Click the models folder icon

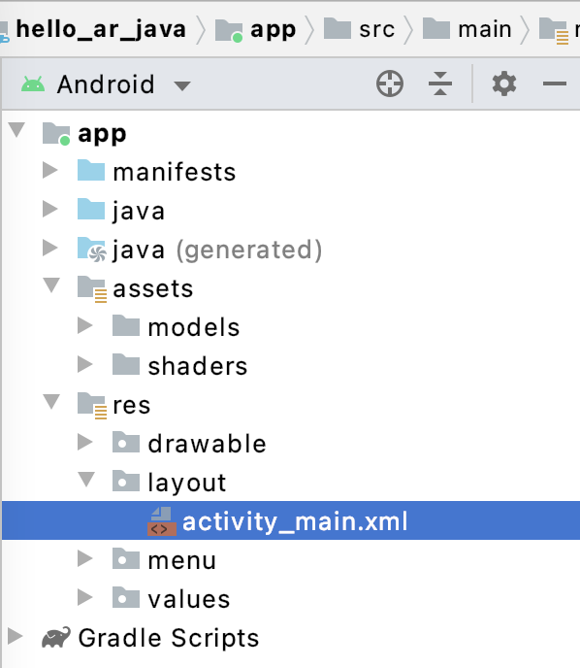tap(126, 325)
